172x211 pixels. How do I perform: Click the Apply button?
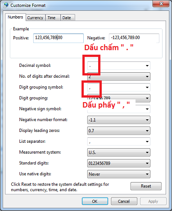coord(153,202)
